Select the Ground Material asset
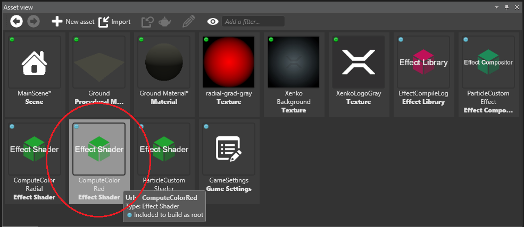 click(164, 63)
